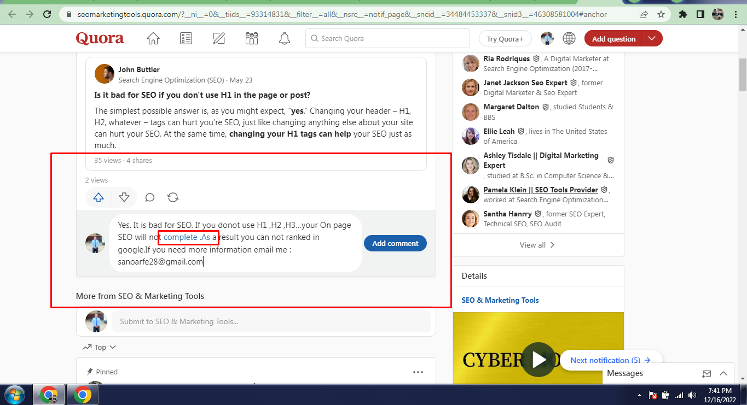Select the Following feed list icon
The height and width of the screenshot is (405, 747).
(x=186, y=38)
